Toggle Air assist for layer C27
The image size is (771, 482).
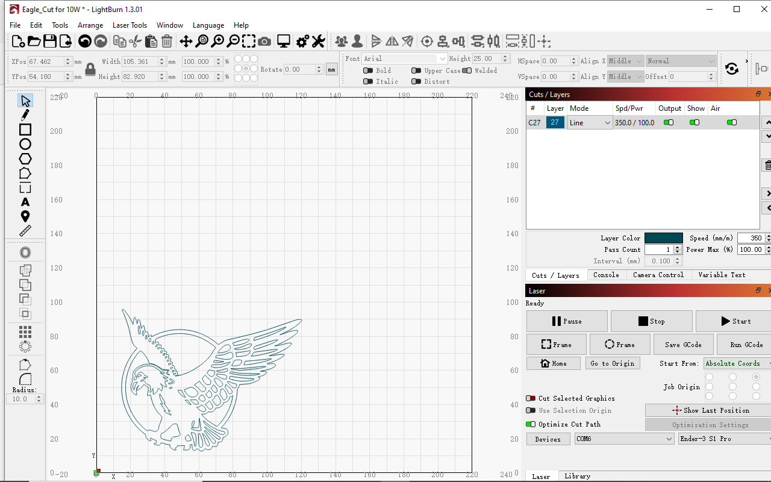pyautogui.click(x=732, y=122)
